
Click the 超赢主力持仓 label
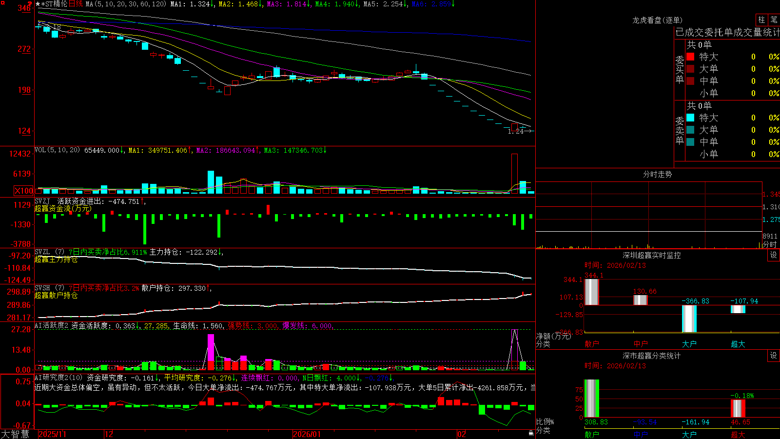click(56, 259)
